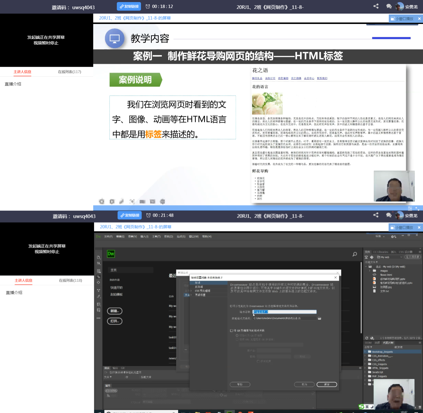
Task: Expand the images folder in the site tree
Action: (370, 271)
